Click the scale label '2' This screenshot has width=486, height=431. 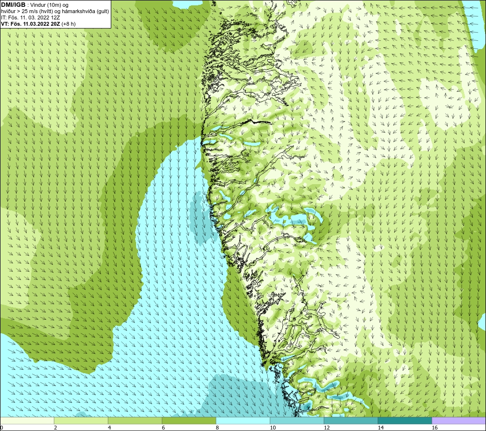click(55, 428)
